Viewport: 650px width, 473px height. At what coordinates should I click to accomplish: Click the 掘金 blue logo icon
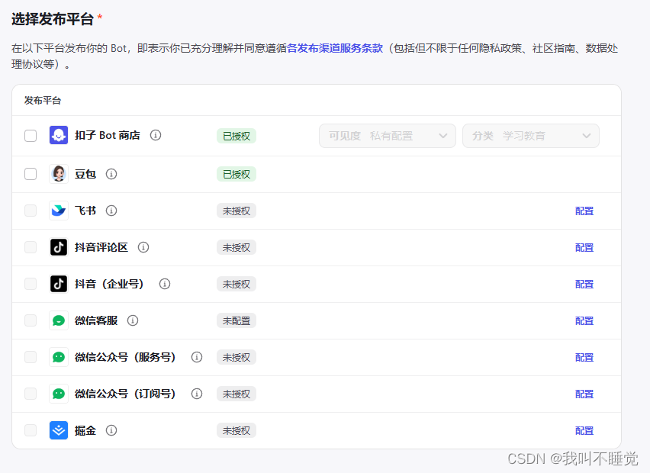59,430
